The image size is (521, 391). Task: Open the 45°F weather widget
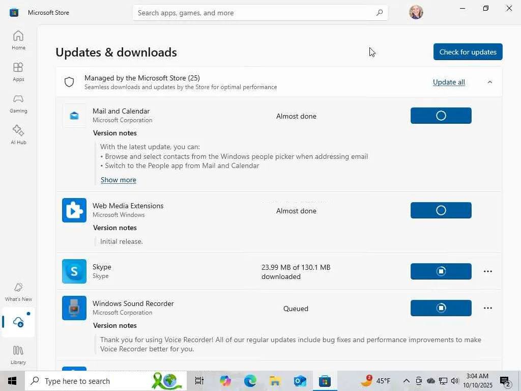[x=375, y=381]
